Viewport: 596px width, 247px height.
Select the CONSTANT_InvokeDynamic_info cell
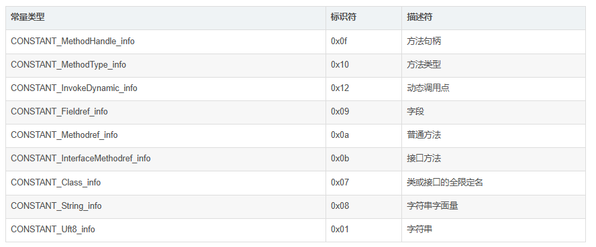[166, 88]
